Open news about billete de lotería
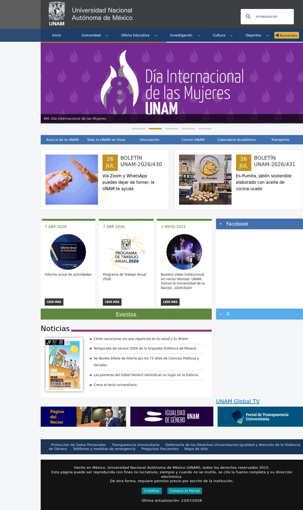The width and height of the screenshot is (303, 510). 146,362
